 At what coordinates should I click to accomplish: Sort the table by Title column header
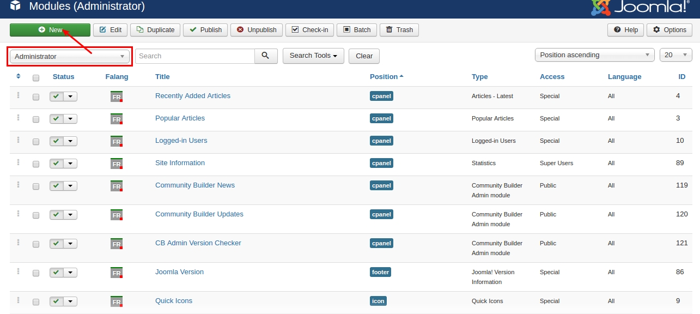pos(162,77)
